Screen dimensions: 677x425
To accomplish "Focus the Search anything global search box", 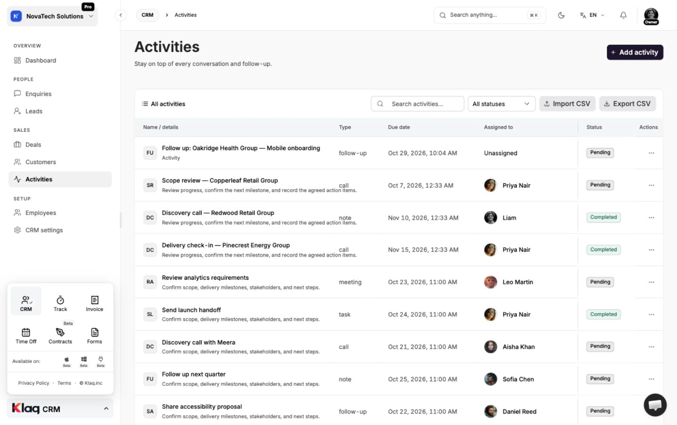I will (x=489, y=15).
